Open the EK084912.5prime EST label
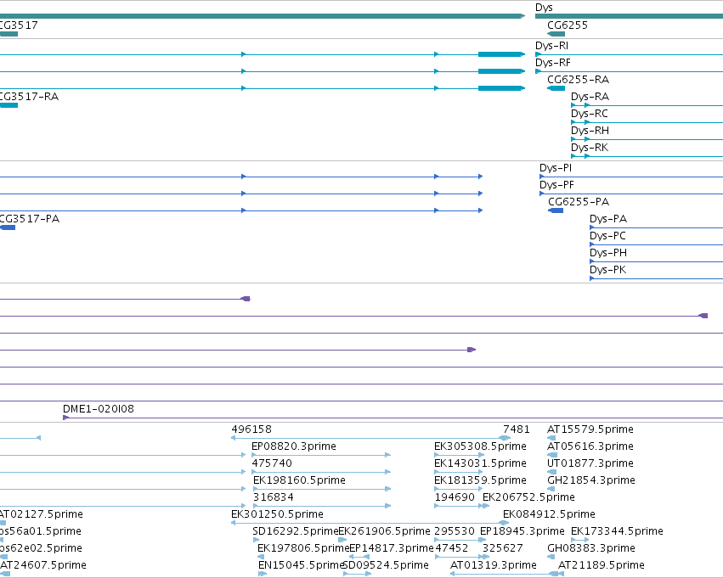Image resolution: width=723 pixels, height=578 pixels. [549, 514]
